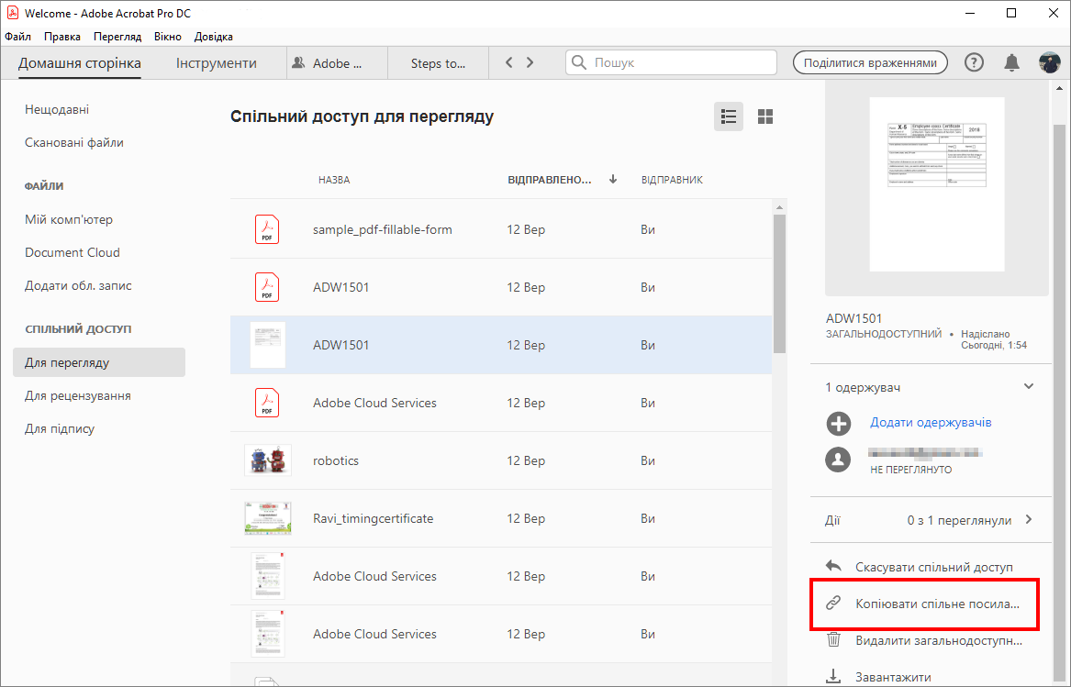1071x687 pixels.
Task: Click the trash icon to delete shared file
Action: click(833, 640)
